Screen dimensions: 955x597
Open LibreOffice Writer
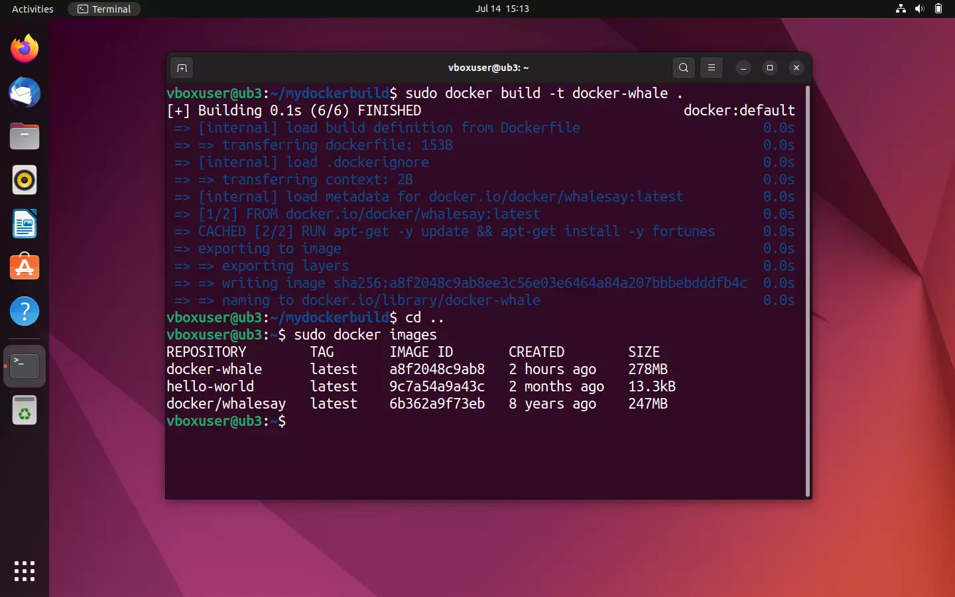click(24, 224)
